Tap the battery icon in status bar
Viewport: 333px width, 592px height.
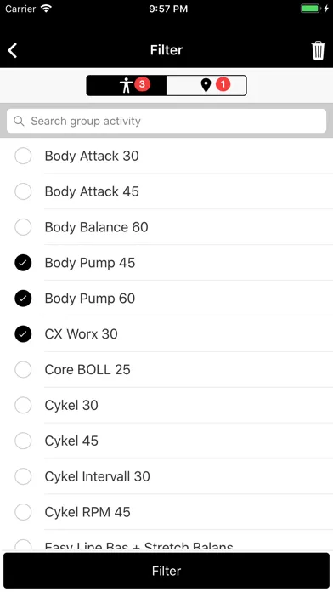point(311,9)
